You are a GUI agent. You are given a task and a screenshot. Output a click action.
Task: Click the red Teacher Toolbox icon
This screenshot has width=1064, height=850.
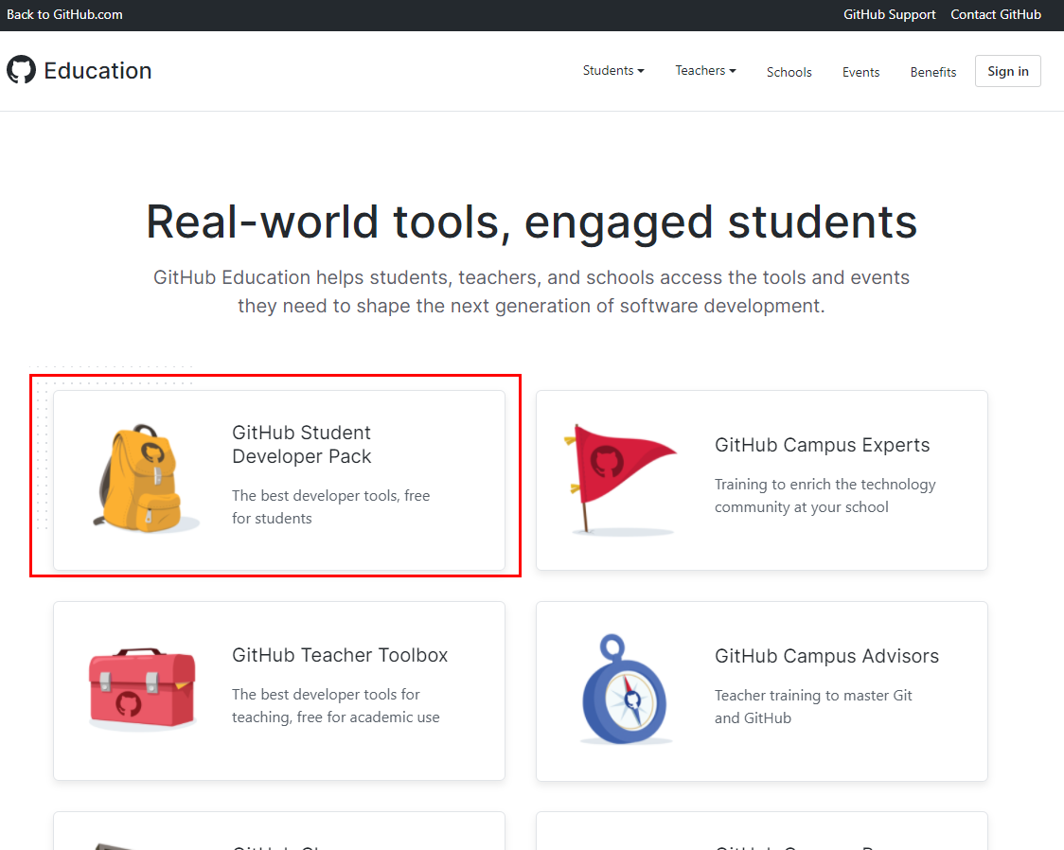pyautogui.click(x=143, y=688)
